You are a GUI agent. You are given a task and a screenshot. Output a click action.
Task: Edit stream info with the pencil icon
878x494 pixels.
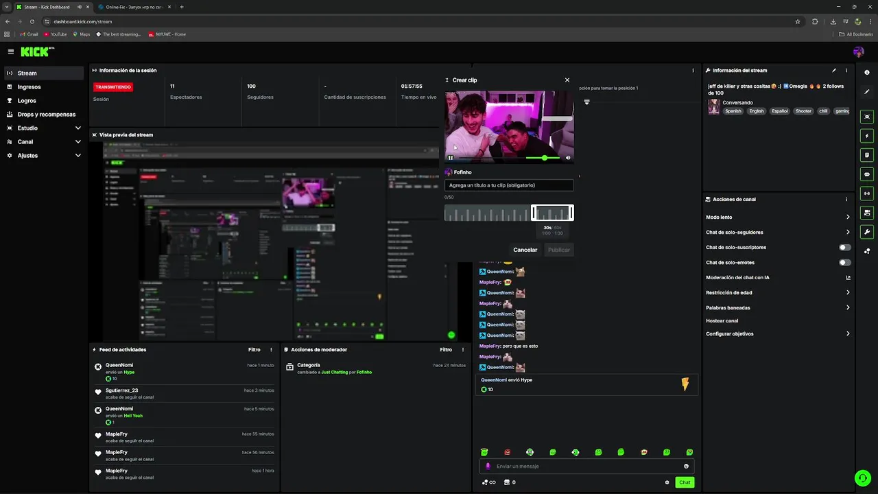pyautogui.click(x=834, y=71)
